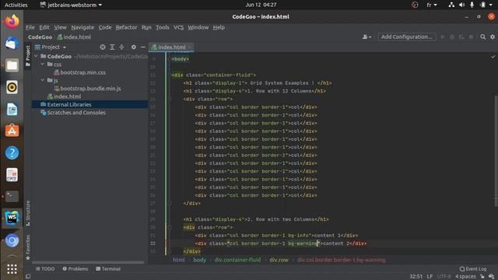The image size is (498, 280).
Task: Collapse the css folder
Action: coord(42,64)
